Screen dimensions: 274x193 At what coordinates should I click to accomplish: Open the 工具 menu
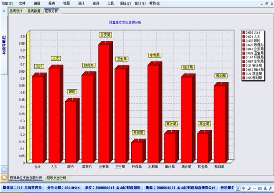111,3
